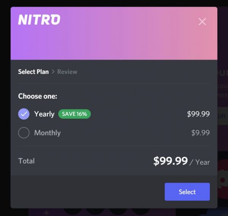Click the $99.99 Yearly row price
The height and width of the screenshot is (216, 228).
coord(198,114)
